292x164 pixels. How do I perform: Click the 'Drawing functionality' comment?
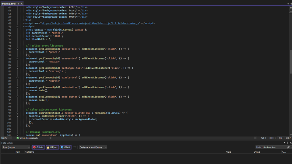(x=43, y=132)
